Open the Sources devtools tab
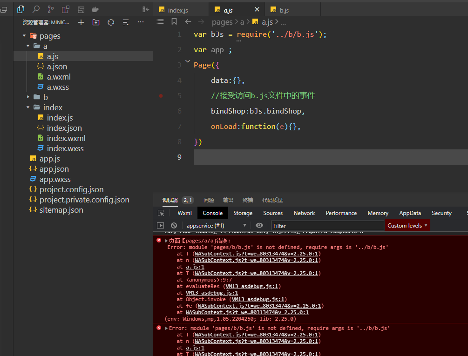The image size is (468, 356). (x=273, y=213)
